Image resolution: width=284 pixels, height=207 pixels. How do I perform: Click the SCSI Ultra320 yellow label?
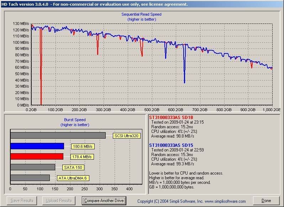coord(126,136)
